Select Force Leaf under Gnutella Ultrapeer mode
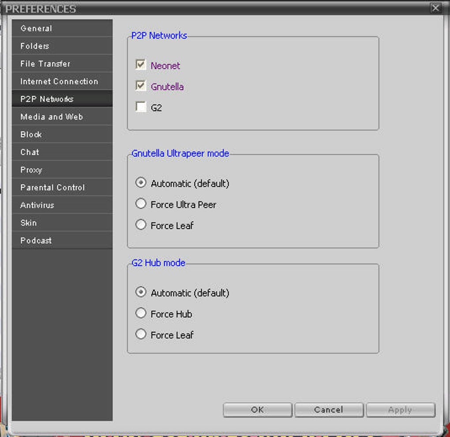450x437 pixels. tap(141, 224)
